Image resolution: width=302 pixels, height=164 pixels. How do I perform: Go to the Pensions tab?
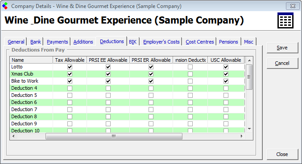pos(228,42)
